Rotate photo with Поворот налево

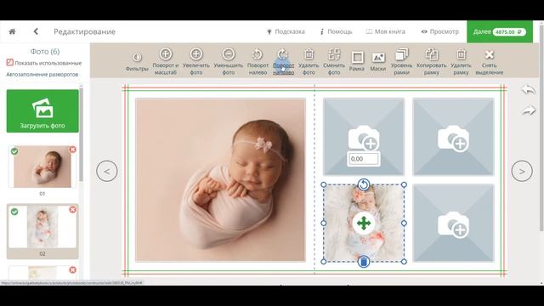click(258, 61)
